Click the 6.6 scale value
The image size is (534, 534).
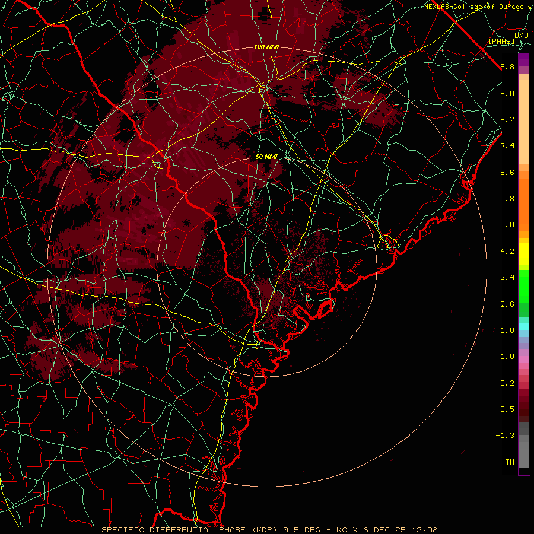(507, 172)
